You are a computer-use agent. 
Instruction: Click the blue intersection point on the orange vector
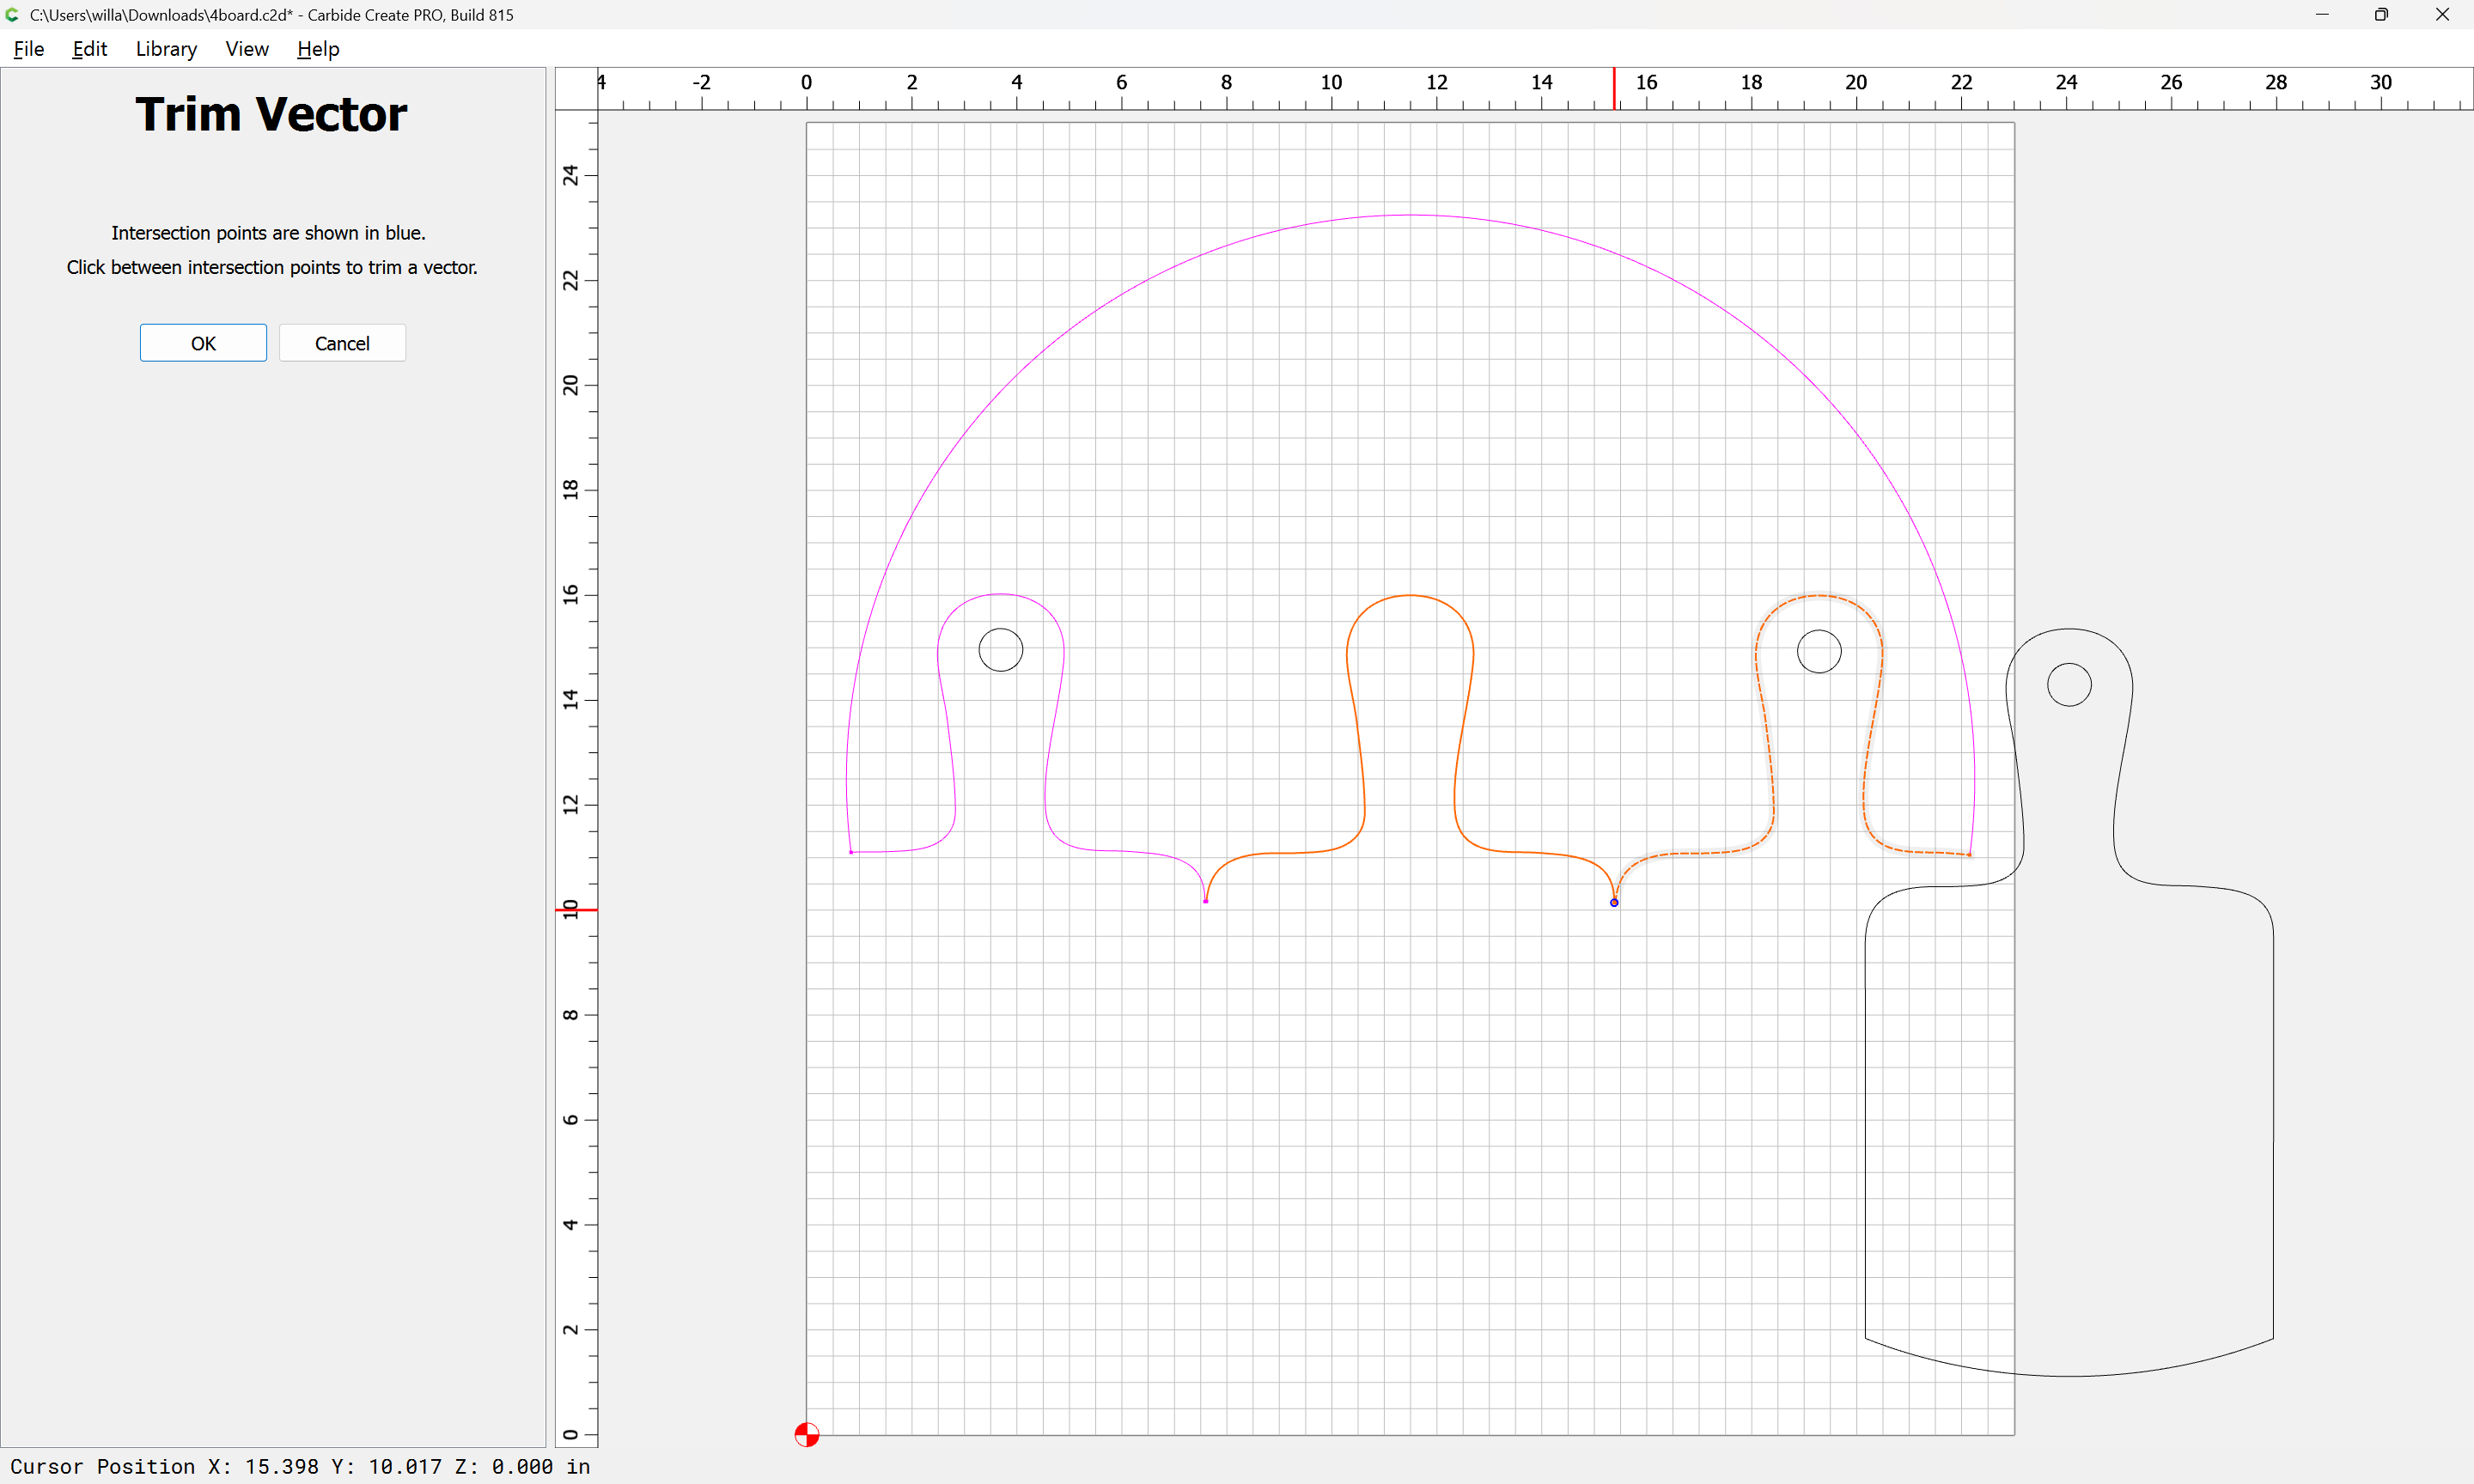coord(1614,903)
